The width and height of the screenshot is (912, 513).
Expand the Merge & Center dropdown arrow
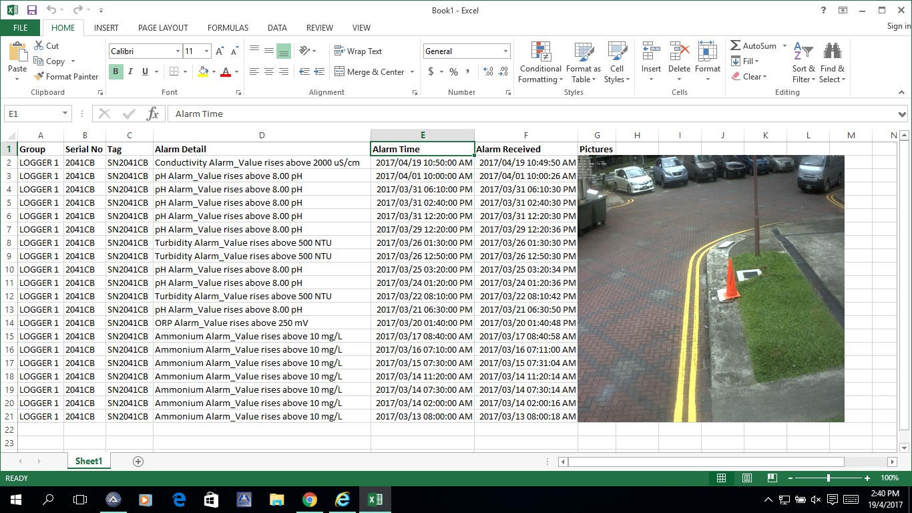tap(412, 72)
